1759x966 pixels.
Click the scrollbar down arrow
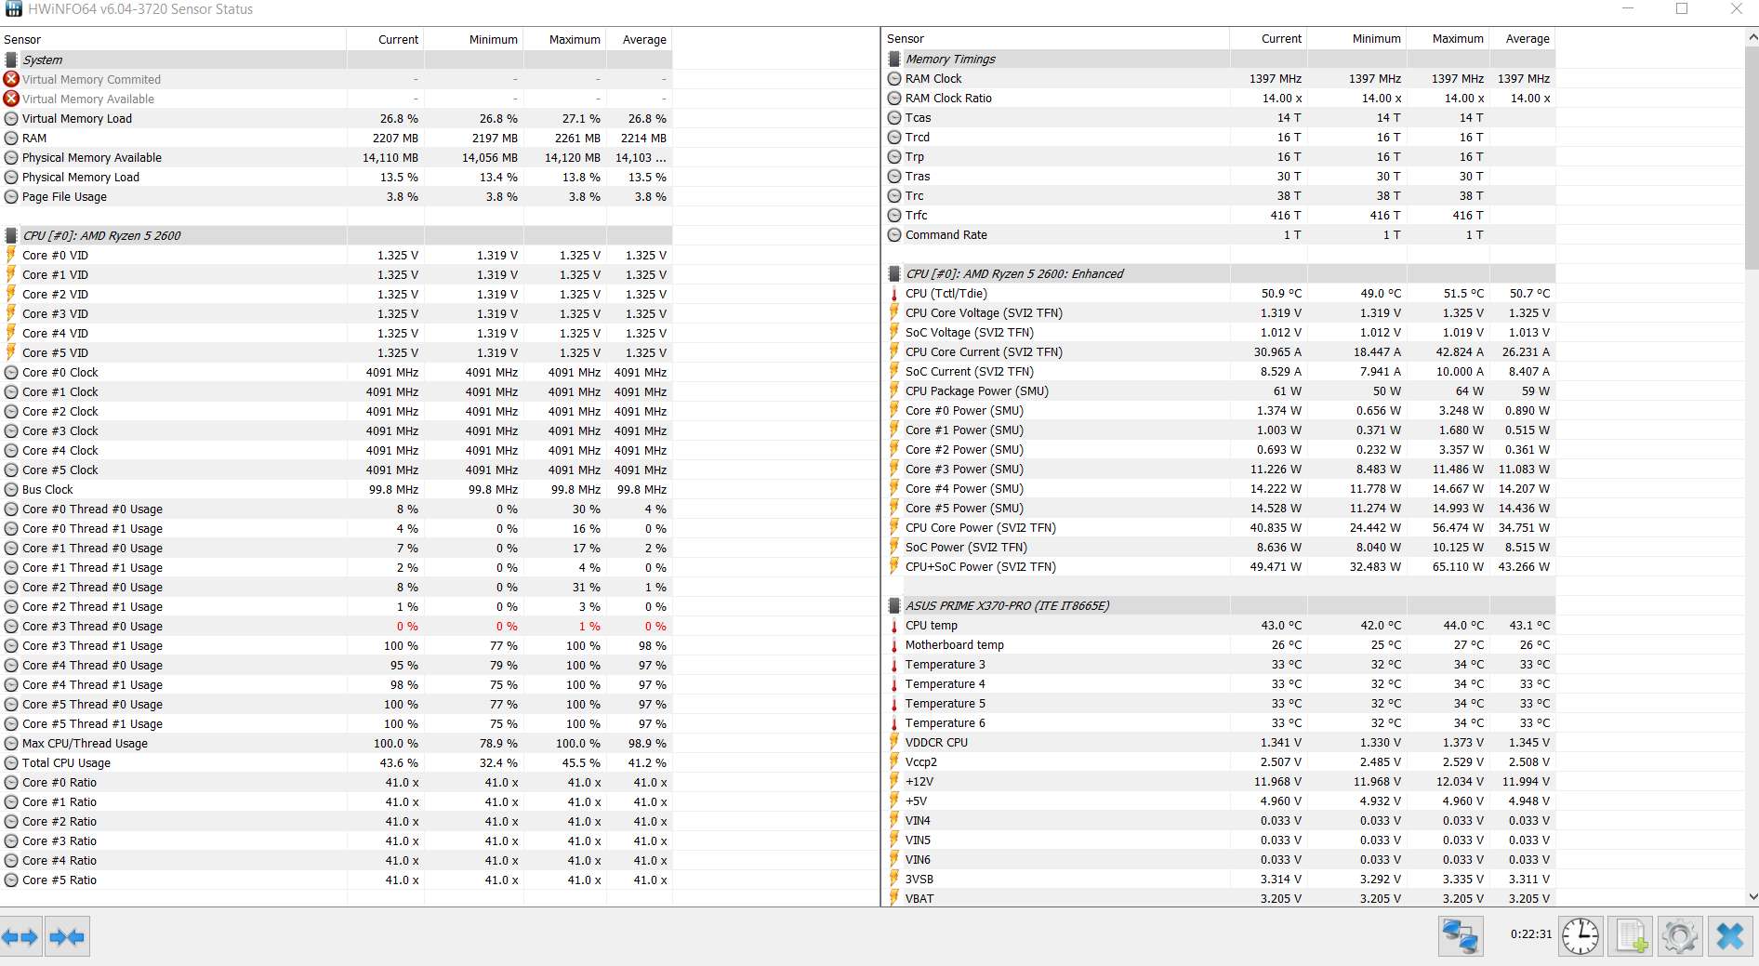pos(1752,897)
